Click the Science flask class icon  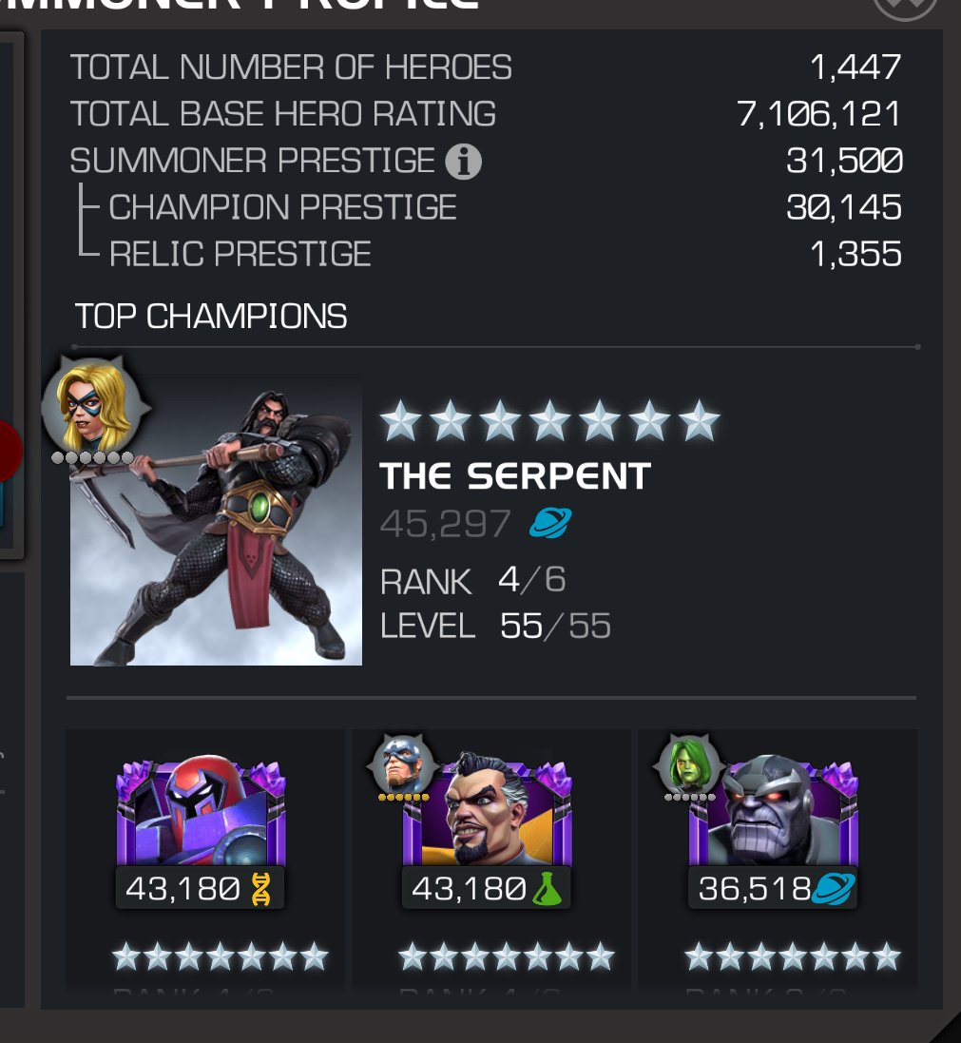click(548, 889)
